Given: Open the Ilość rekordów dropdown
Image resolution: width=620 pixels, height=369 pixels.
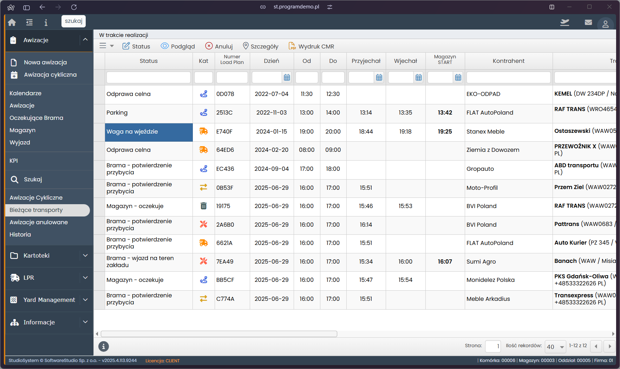Looking at the screenshot, I should tap(555, 347).
